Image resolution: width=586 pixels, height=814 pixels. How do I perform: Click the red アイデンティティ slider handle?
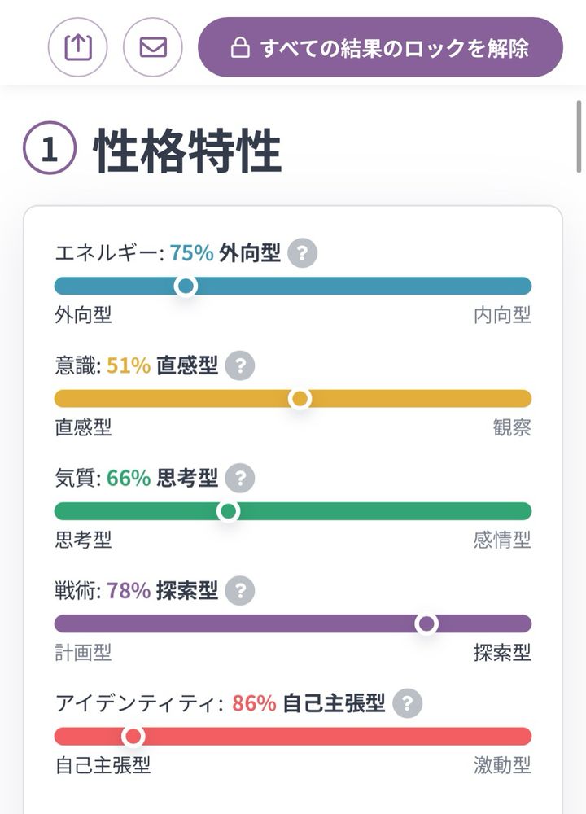pyautogui.click(x=133, y=736)
